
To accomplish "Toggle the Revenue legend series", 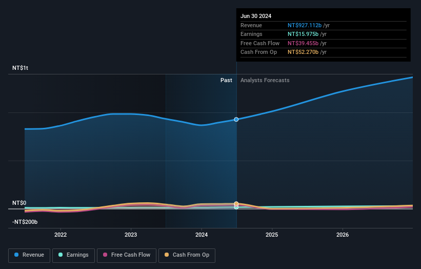I will pos(29,255).
